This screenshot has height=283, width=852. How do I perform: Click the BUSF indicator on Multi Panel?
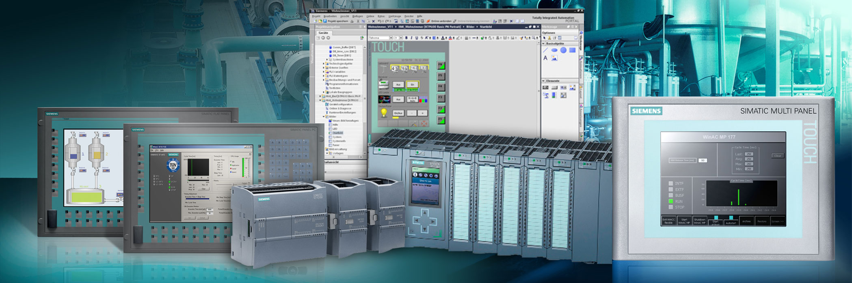tap(671, 195)
